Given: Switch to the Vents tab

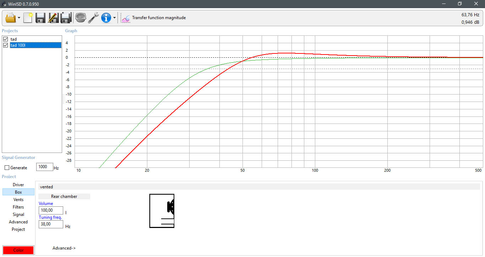Looking at the screenshot, I should [x=18, y=200].
